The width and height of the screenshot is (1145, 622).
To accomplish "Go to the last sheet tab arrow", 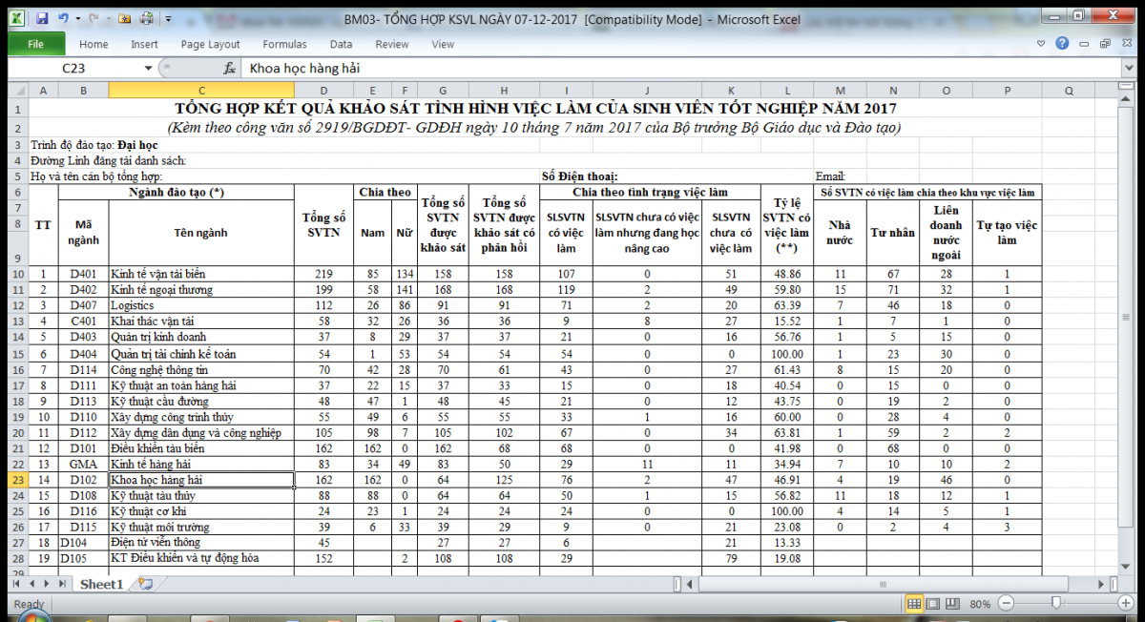I will point(62,584).
